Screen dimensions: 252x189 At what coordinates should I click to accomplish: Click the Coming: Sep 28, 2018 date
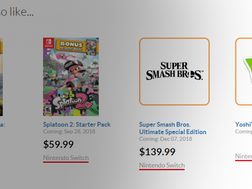point(69,132)
